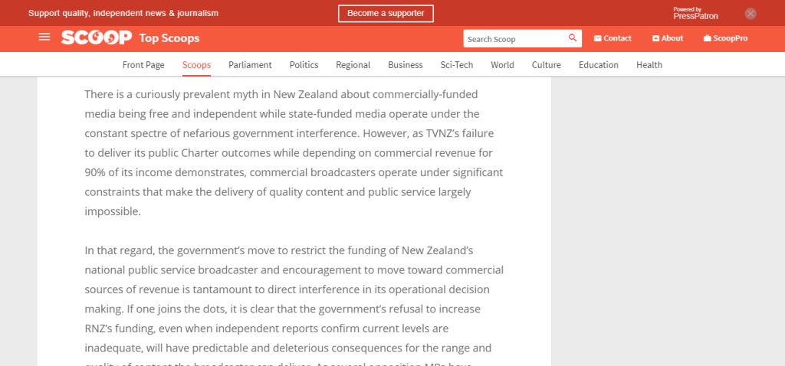Focus the Search Scoop input field
Viewport: 785px width, 366px height.
coord(515,39)
